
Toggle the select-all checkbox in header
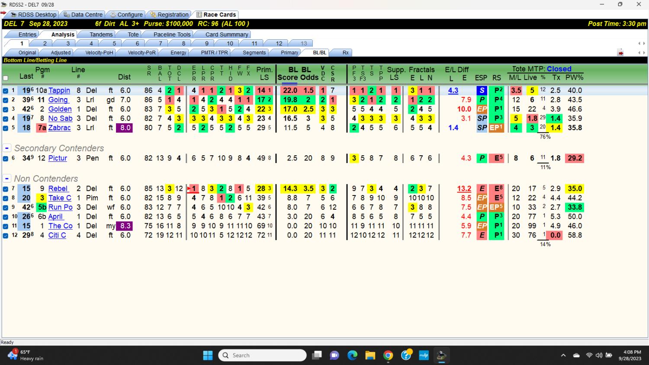(x=6, y=78)
